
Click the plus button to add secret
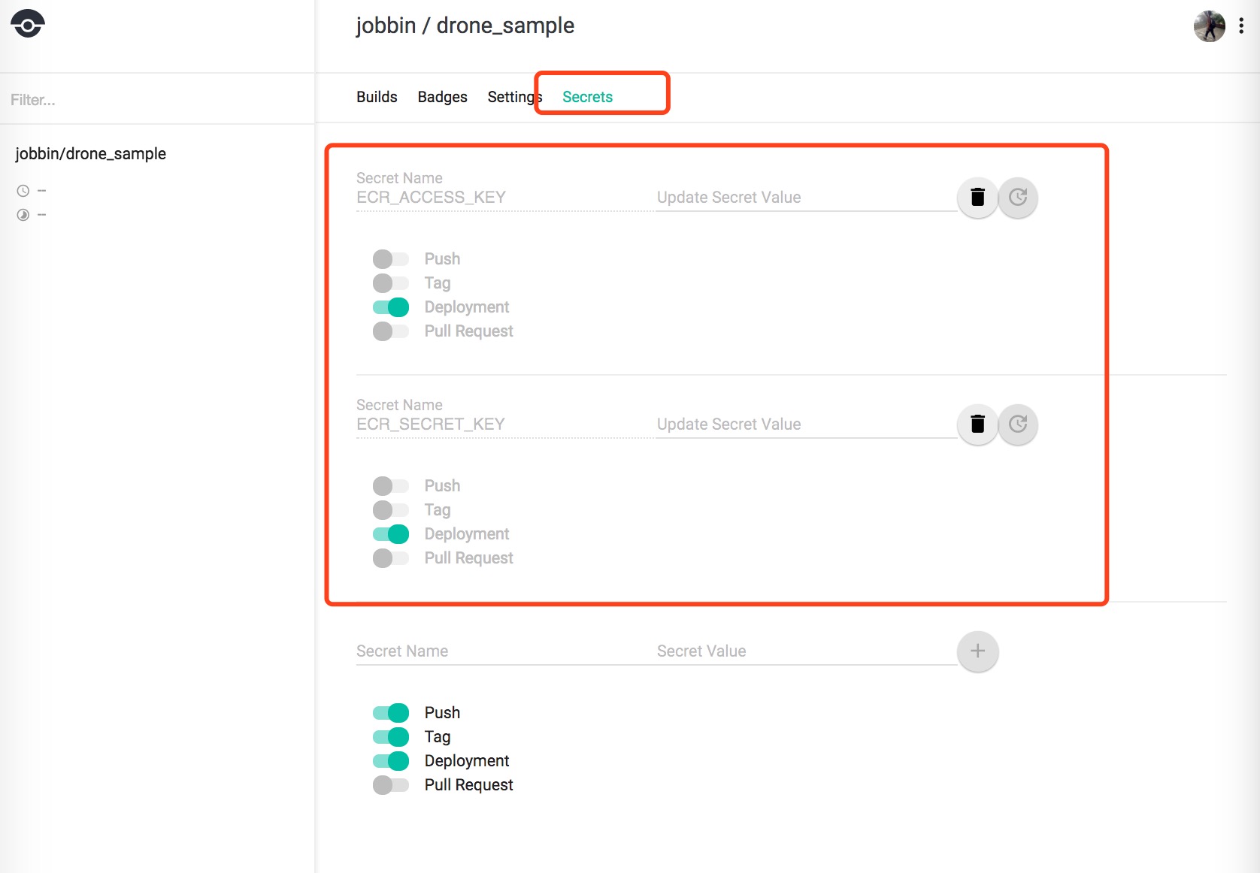pos(977,651)
